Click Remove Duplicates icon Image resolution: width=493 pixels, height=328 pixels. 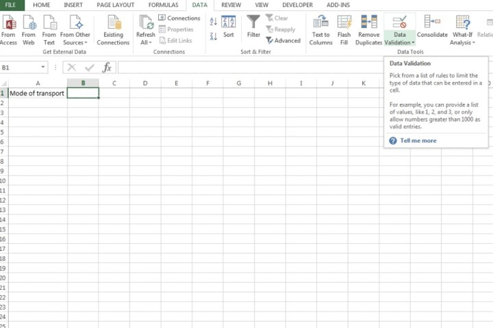pyautogui.click(x=368, y=23)
